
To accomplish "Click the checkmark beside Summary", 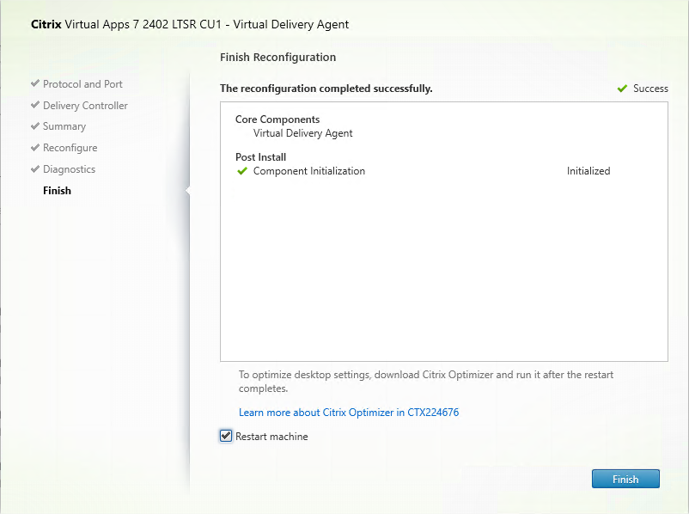I will 35,125.
